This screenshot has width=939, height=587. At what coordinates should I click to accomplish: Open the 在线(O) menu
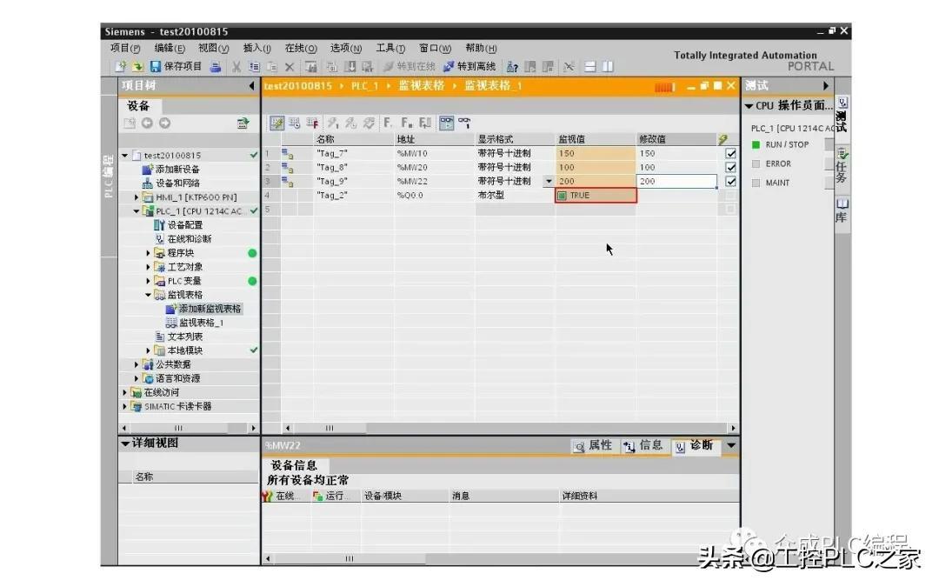pos(301,48)
